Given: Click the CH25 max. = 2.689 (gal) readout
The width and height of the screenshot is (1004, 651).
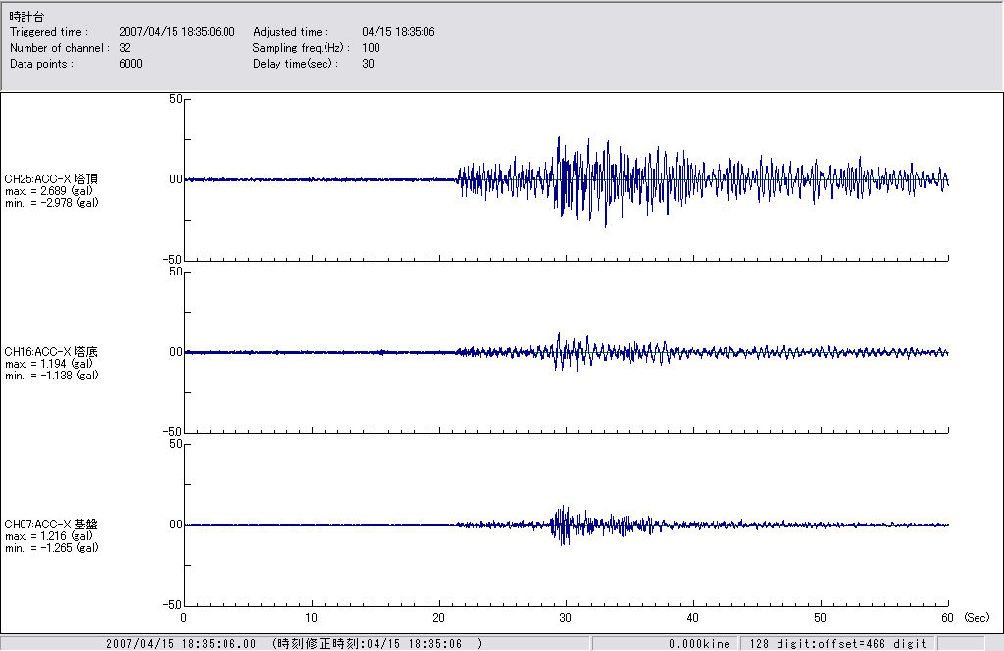Looking at the screenshot, I should point(51,190).
